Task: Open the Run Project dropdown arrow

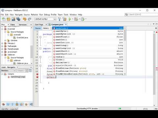Action: point(73,19)
